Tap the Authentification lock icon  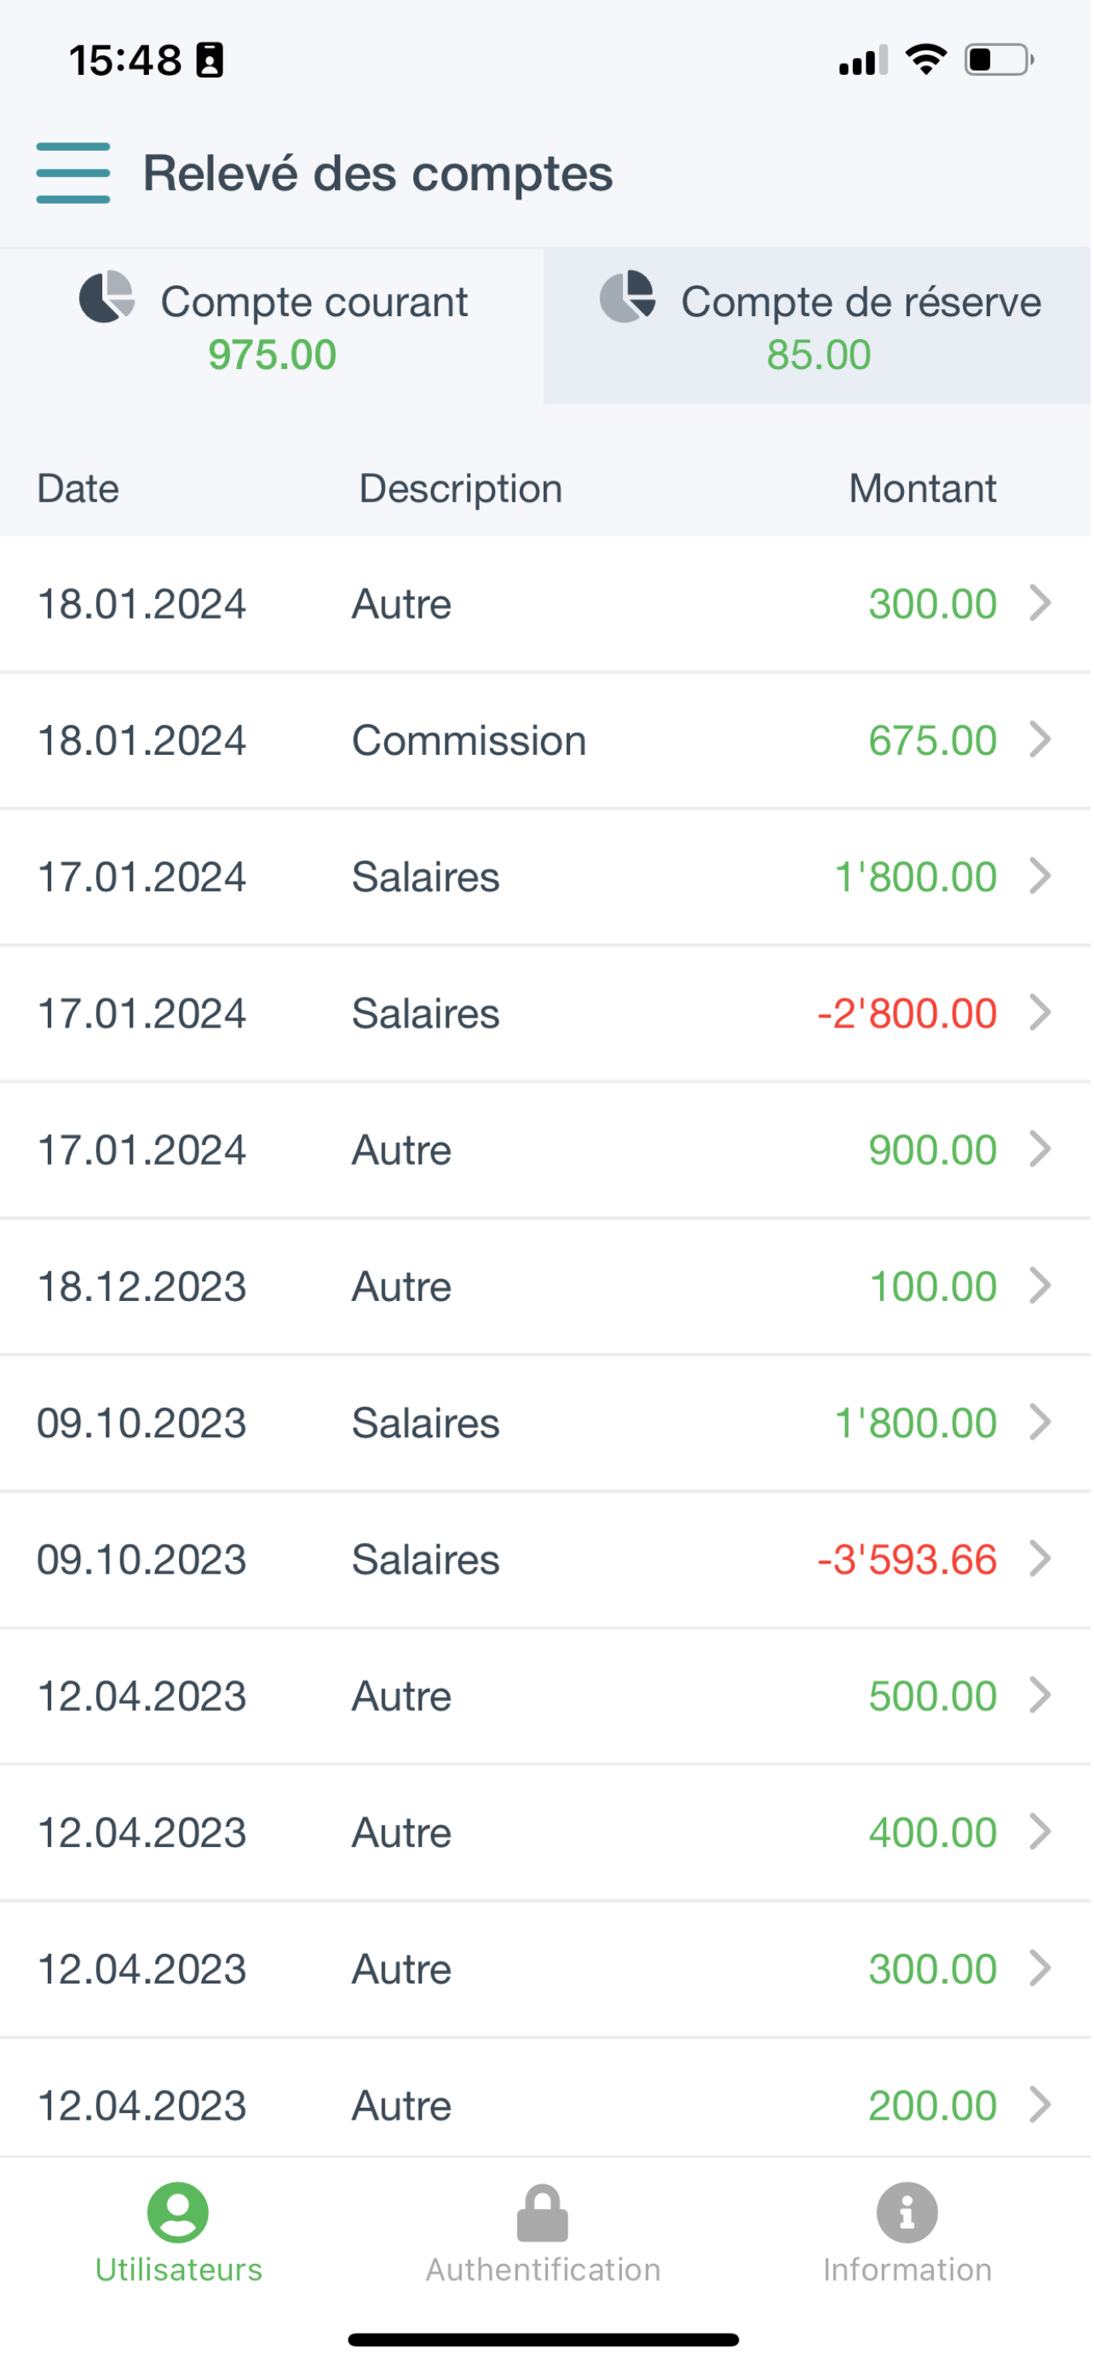pyautogui.click(x=543, y=2212)
